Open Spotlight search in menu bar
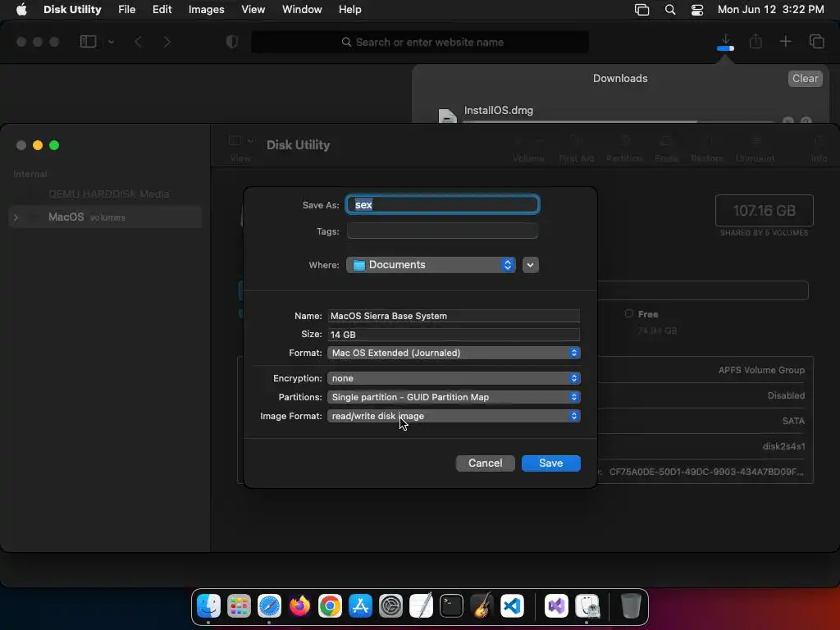 click(x=669, y=10)
